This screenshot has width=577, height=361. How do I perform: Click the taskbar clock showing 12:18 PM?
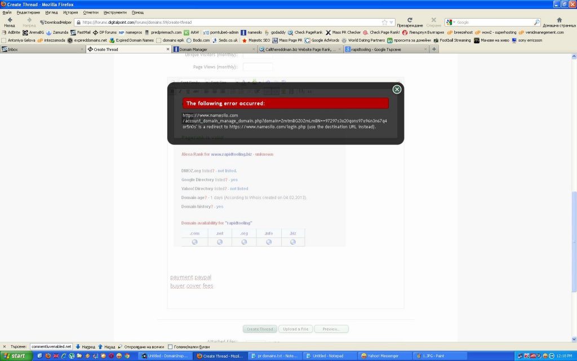coord(565,356)
